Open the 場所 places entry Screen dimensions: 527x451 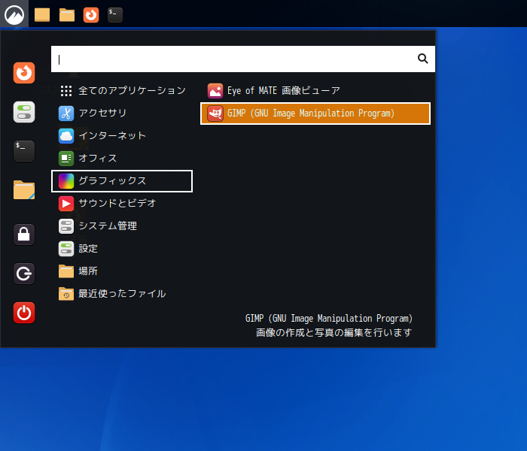coord(122,271)
